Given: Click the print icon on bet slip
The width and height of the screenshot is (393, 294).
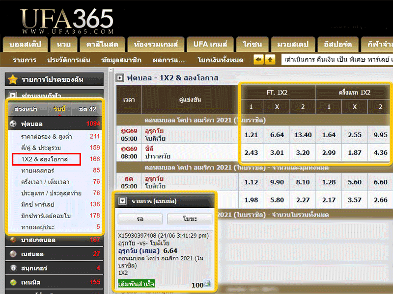Looking at the screenshot, I should pyautogui.click(x=207, y=284).
